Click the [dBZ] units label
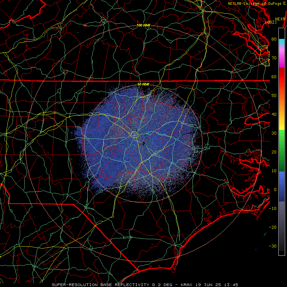287x287 pixels. (271, 22)
